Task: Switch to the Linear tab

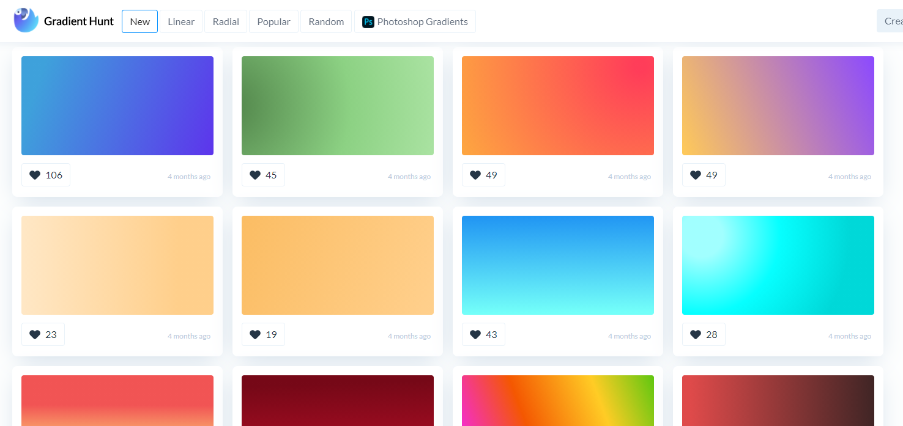Action: click(181, 21)
